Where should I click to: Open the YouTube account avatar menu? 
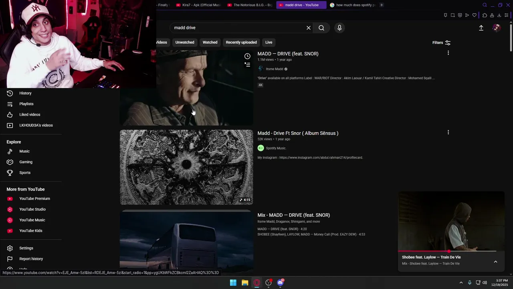[x=497, y=28]
